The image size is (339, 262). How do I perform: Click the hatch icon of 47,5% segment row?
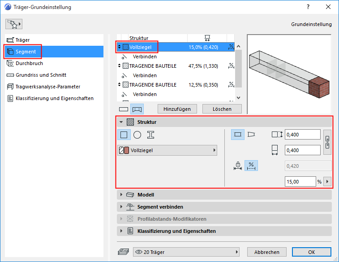[125, 66]
